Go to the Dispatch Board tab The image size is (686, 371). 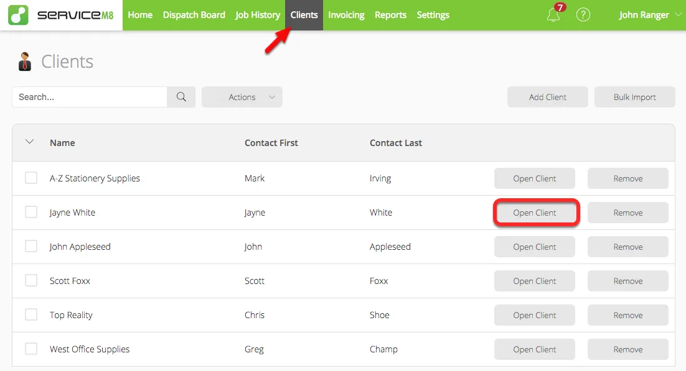pos(194,15)
